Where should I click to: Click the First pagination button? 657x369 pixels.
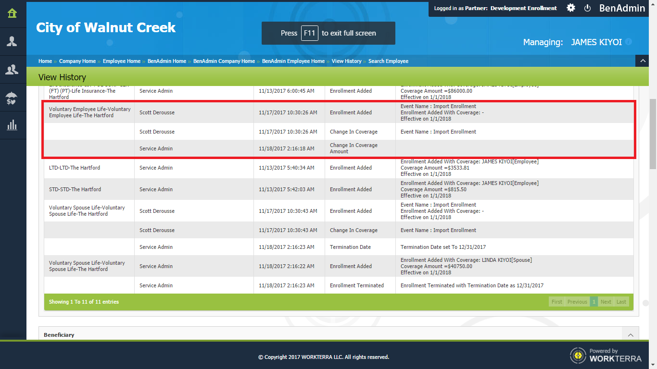point(557,302)
